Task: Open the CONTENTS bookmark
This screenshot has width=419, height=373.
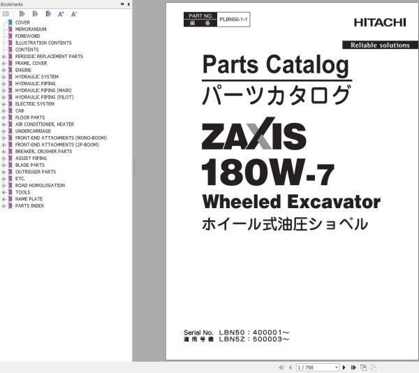Action: 27,50
